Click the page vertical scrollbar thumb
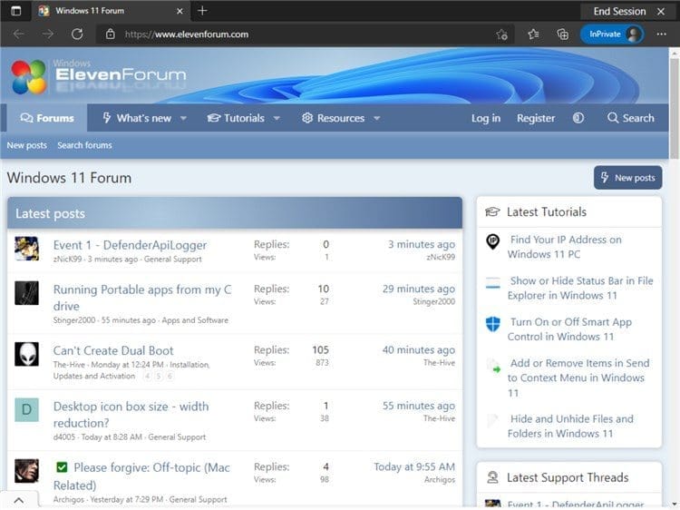The width and height of the screenshot is (680, 510). 674,109
